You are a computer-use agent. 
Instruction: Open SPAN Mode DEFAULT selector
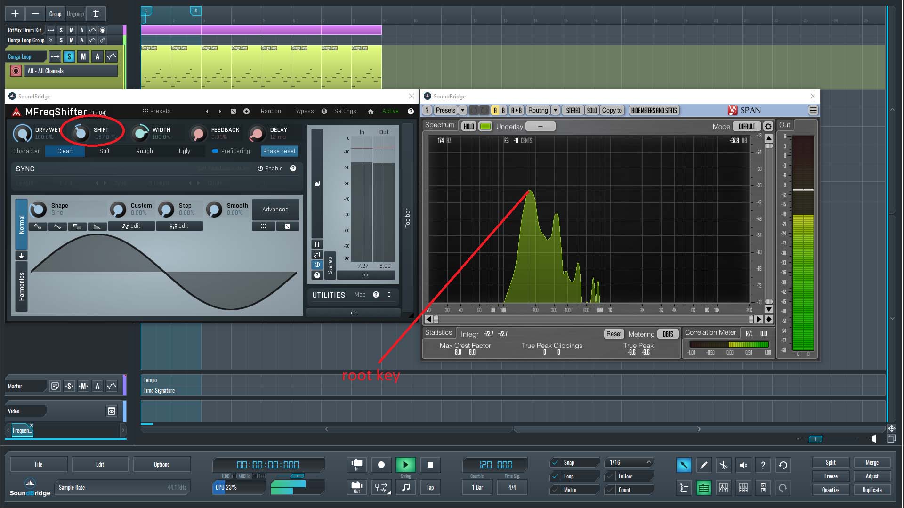pyautogui.click(x=747, y=127)
